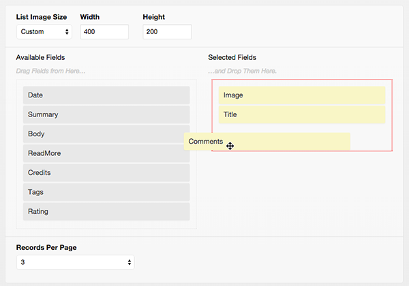Click the Selected Fields drop zone
The height and width of the screenshot is (286, 409).
[x=302, y=115]
